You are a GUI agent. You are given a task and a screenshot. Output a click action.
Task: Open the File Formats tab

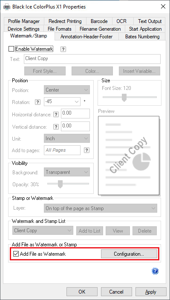click(x=60, y=29)
